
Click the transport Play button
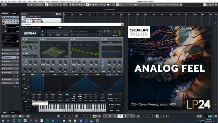126,116
